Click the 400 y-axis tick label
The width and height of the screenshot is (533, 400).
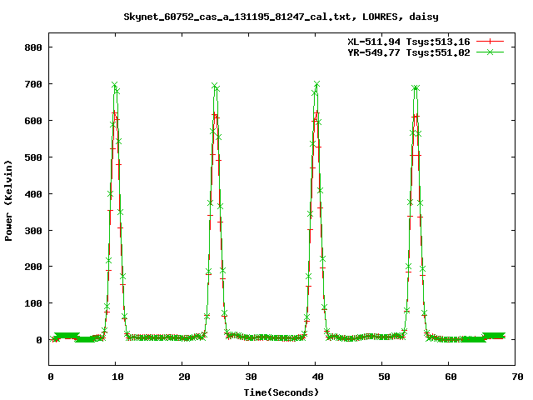[x=33, y=194]
